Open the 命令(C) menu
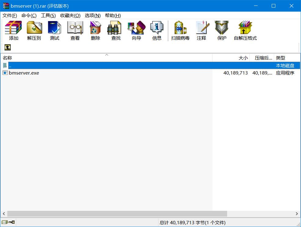The height and width of the screenshot is (227, 301). (x=29, y=15)
